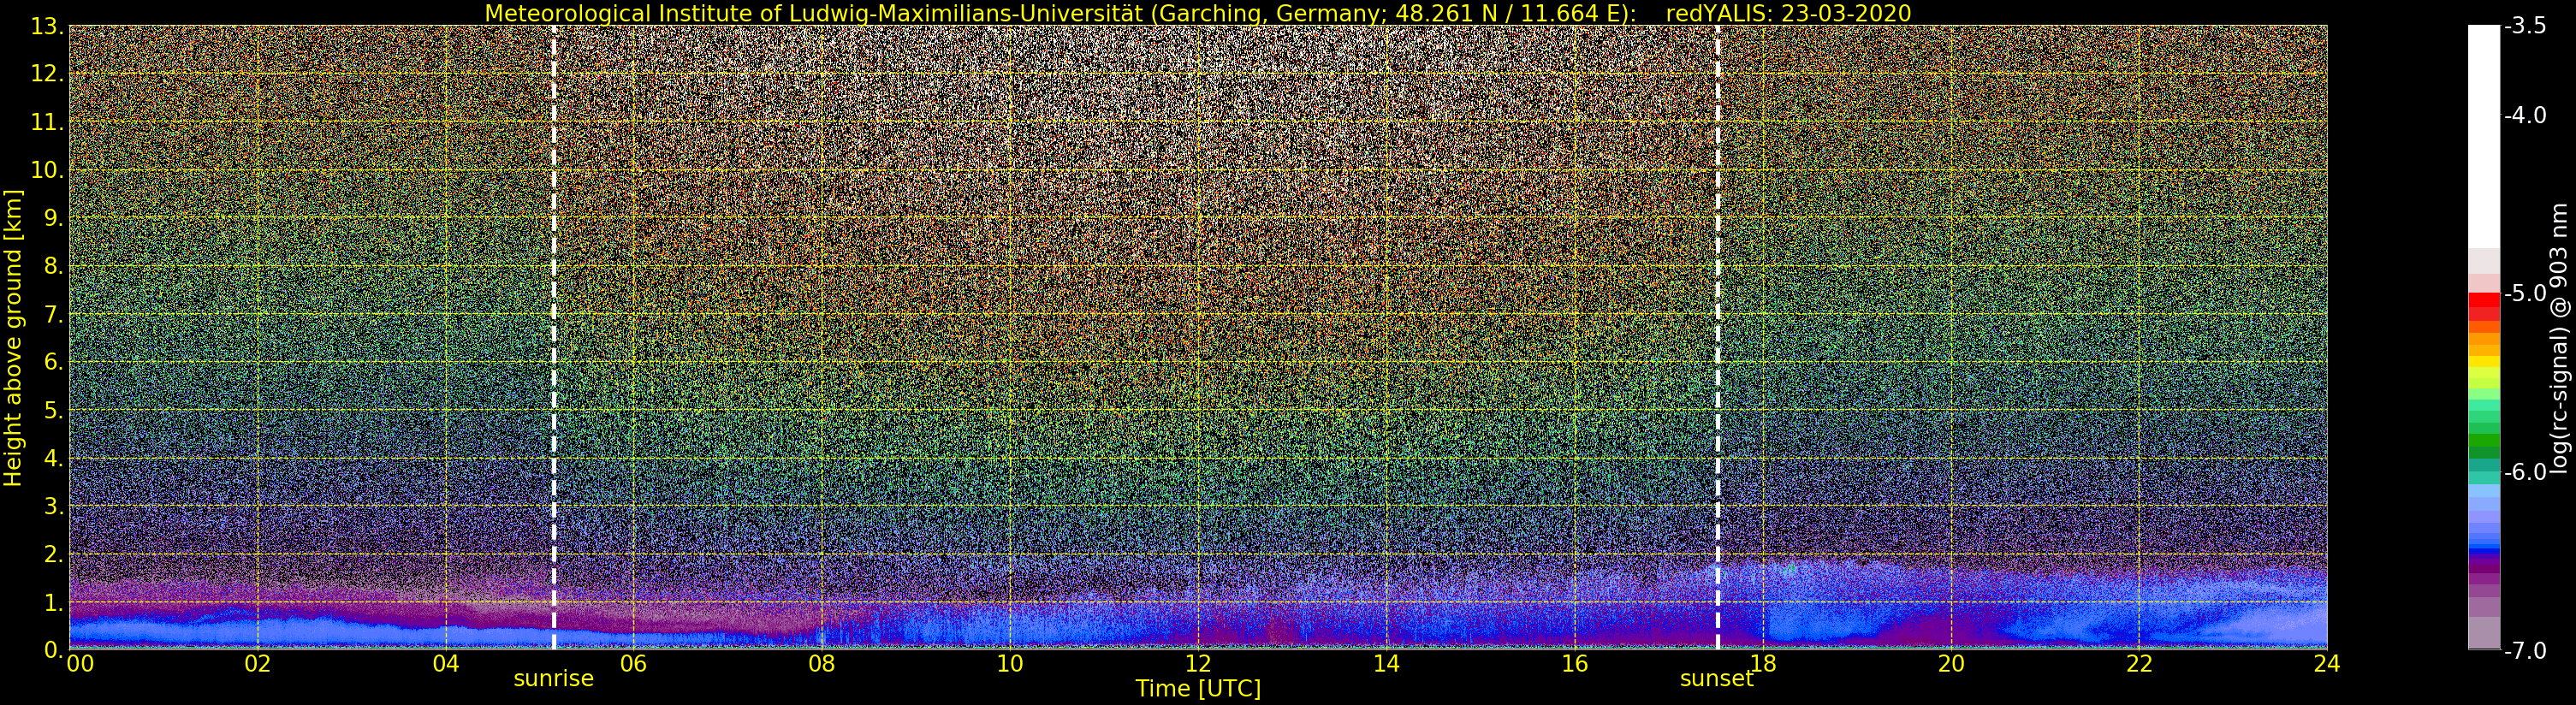Click the "-4.0" colorbar tick label
Image resolution: width=2576 pixels, height=705 pixels.
2525,115
